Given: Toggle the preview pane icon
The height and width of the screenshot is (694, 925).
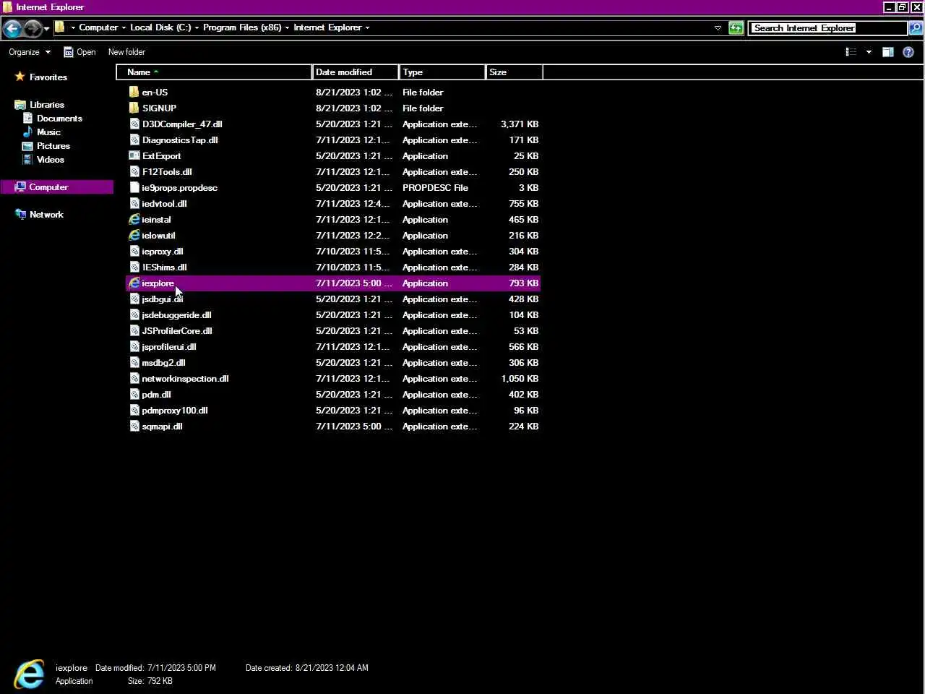Looking at the screenshot, I should coord(888,52).
